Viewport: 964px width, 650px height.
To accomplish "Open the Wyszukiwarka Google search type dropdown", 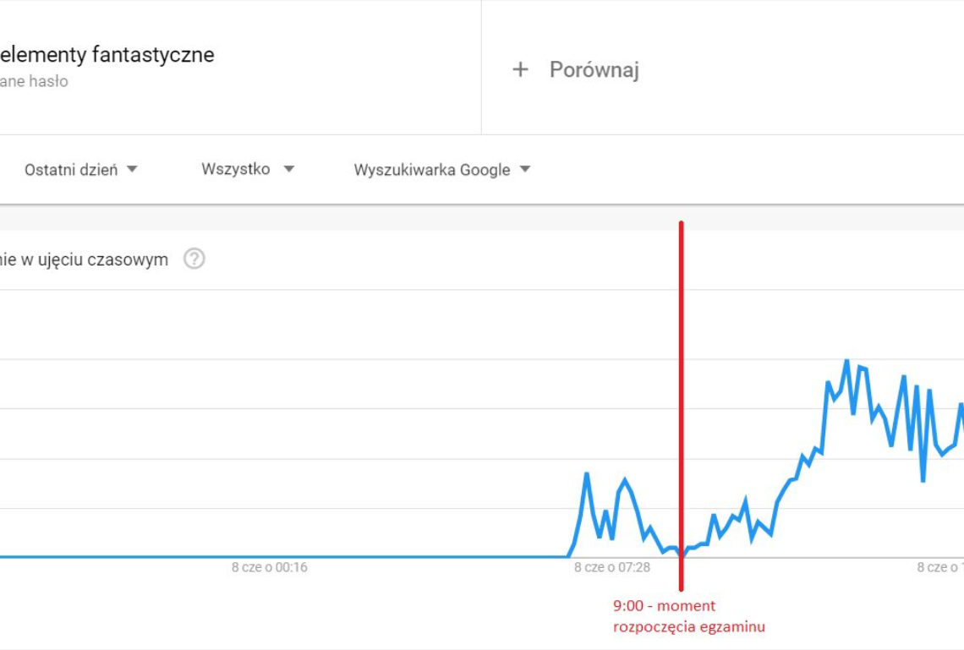I will (x=431, y=170).
